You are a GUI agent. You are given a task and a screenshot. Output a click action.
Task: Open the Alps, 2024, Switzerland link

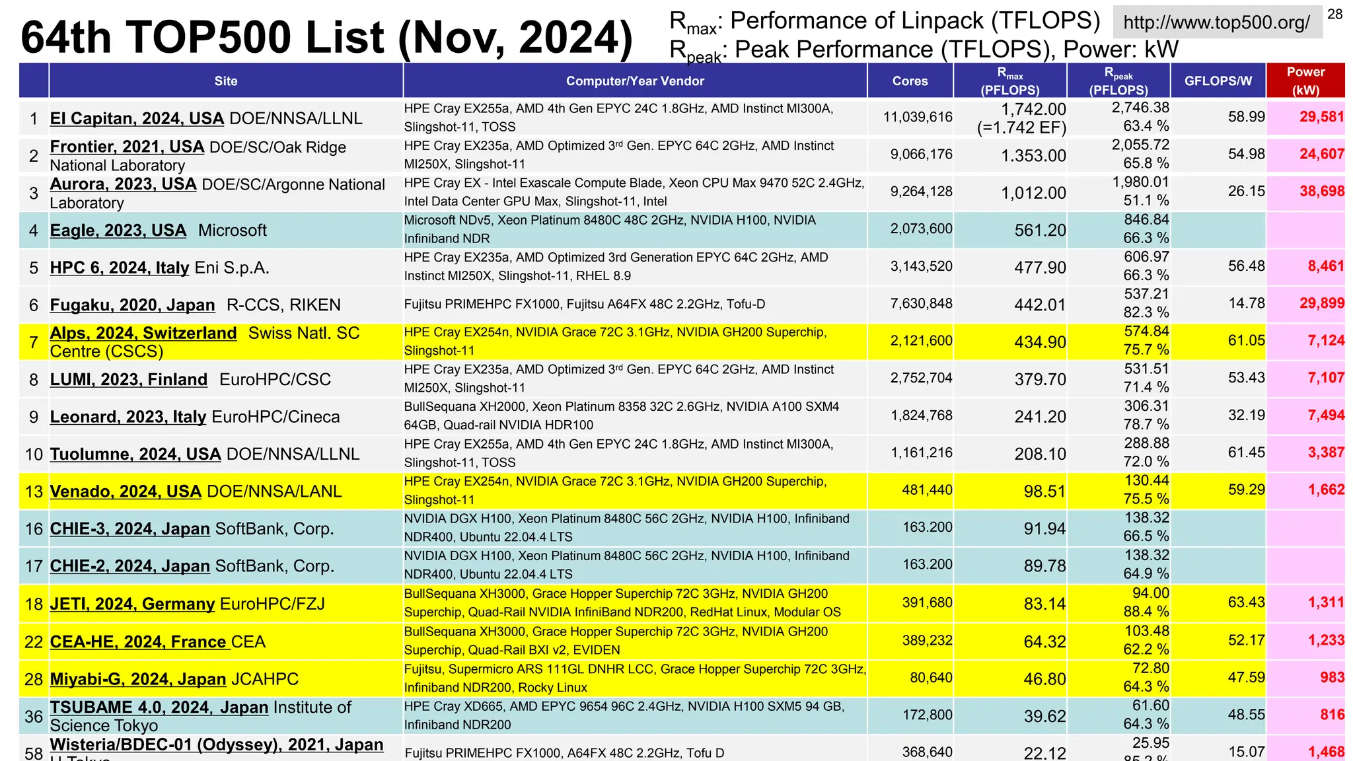tap(143, 333)
